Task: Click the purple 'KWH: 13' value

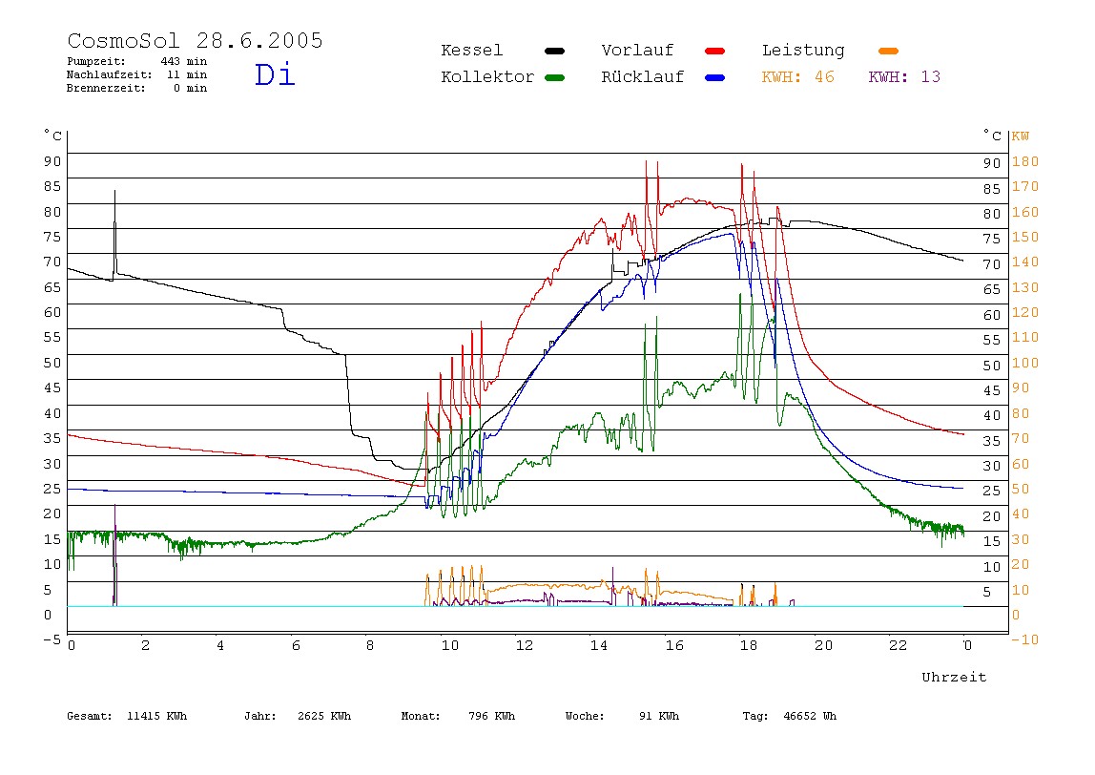Action: [x=904, y=77]
